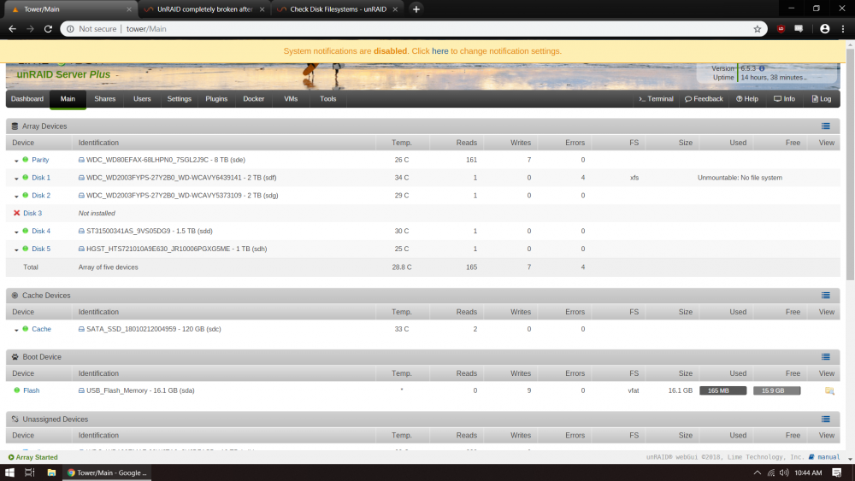The width and height of the screenshot is (855, 481).
Task: Toggle Array Devices list view icon
Action: (x=826, y=126)
